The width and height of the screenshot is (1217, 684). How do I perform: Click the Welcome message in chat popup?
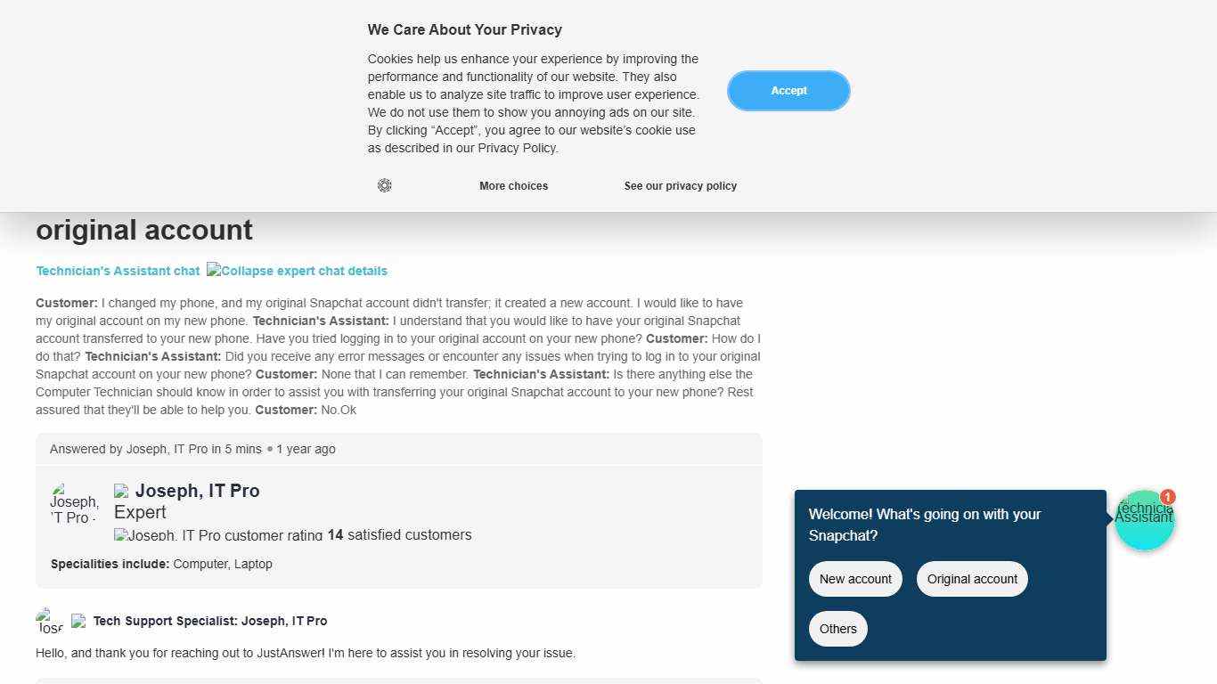pyautogui.click(x=925, y=525)
